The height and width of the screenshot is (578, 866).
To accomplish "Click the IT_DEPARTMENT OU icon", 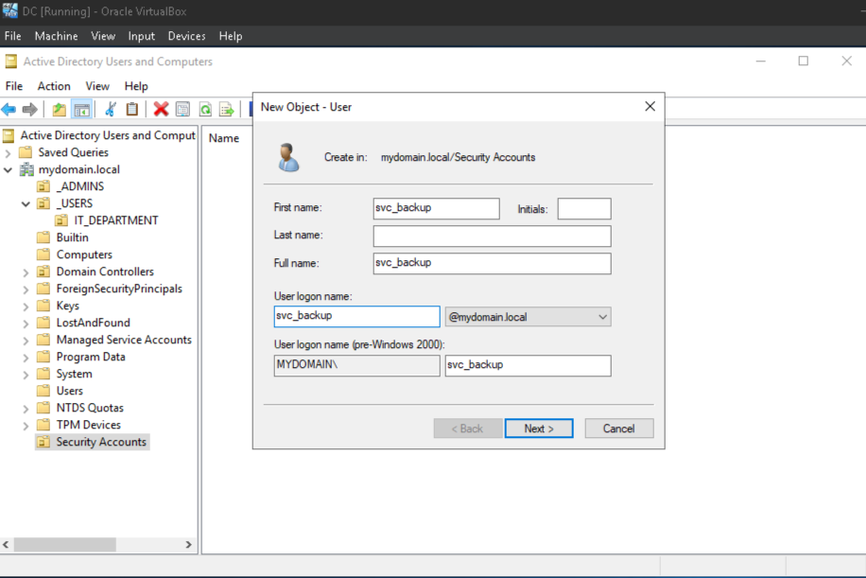I will point(61,220).
